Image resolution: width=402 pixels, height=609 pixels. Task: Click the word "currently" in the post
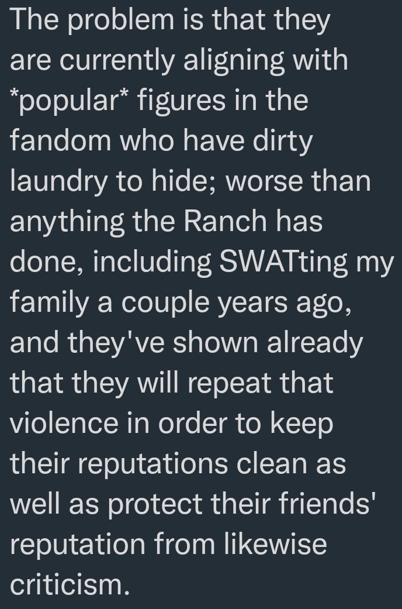point(117,61)
